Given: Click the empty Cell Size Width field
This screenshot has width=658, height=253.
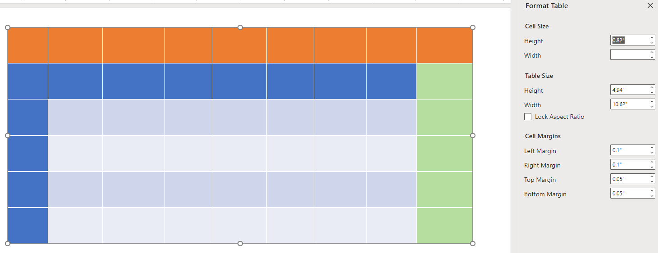Looking at the screenshot, I should tap(630, 55).
